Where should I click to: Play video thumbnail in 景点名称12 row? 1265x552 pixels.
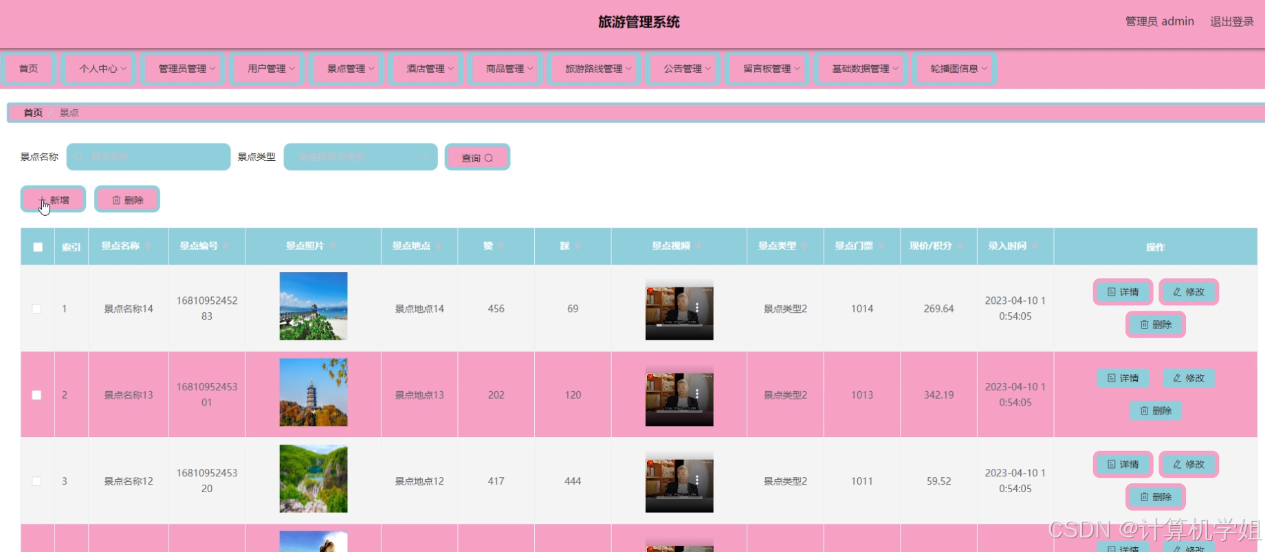pyautogui.click(x=679, y=482)
